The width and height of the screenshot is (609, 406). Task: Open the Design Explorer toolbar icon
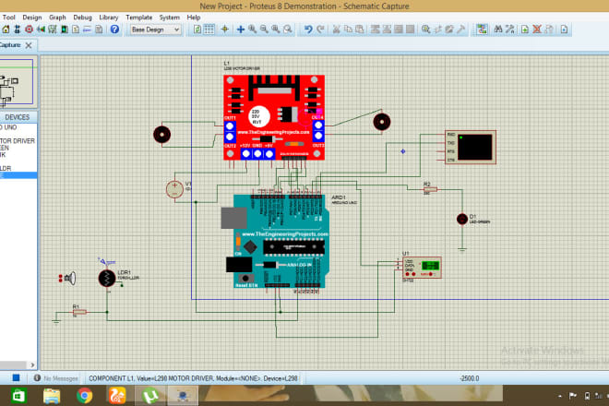coord(64,30)
